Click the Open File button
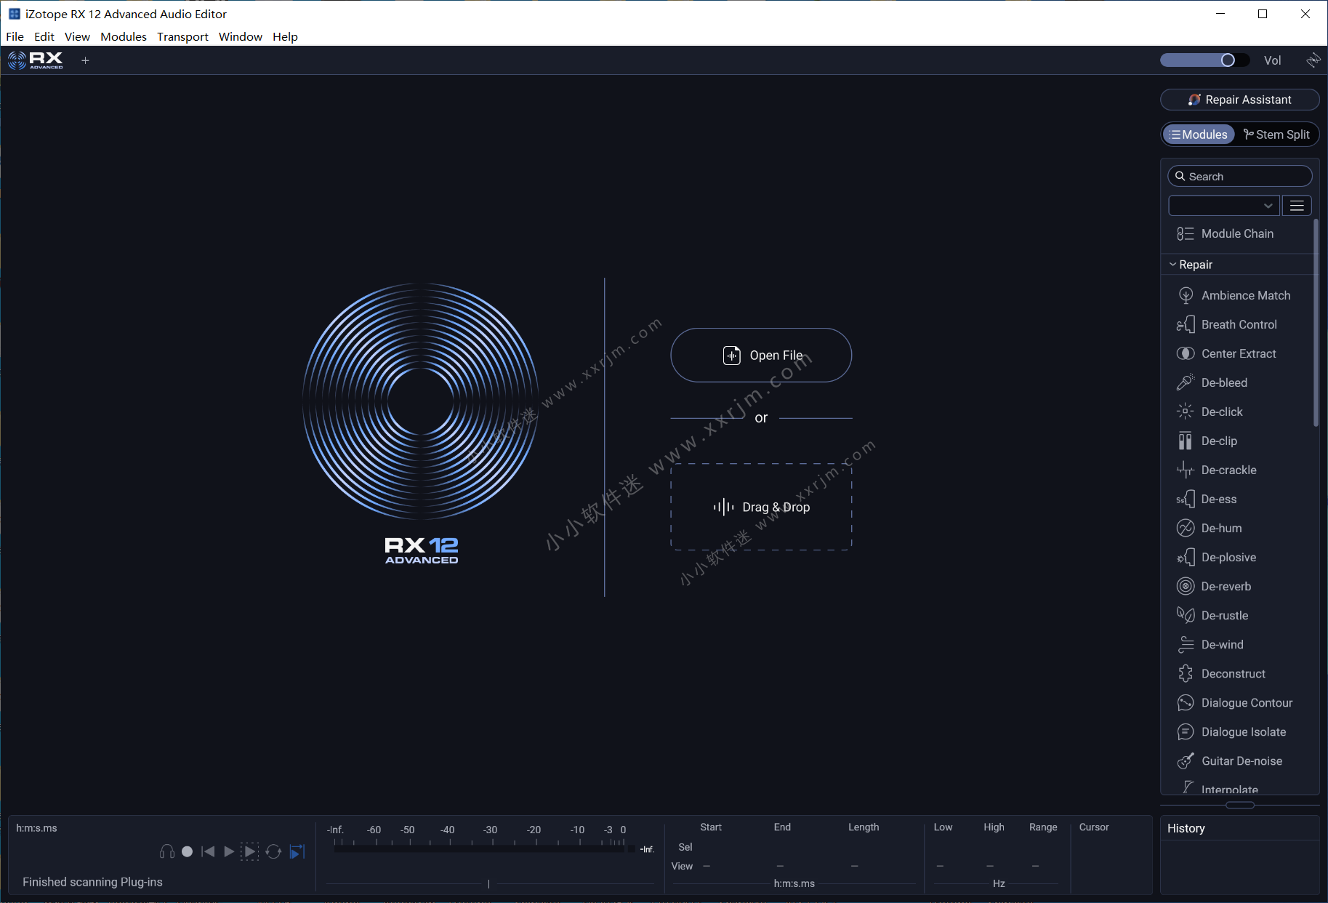The image size is (1328, 903). (x=761, y=355)
